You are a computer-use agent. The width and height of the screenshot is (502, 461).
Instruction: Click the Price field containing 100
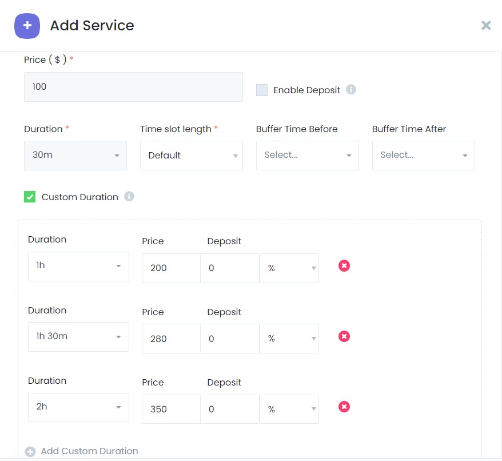133,87
